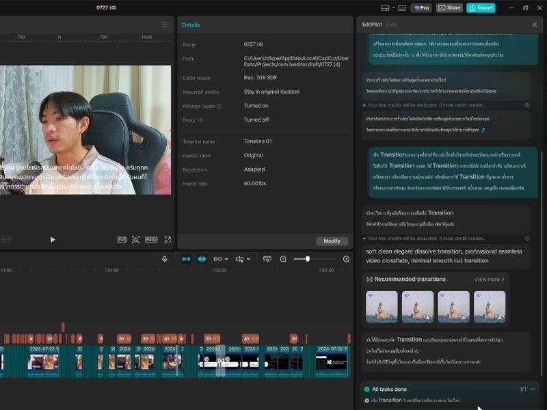This screenshot has width=547, height=410.
Task: Click the Share button
Action: click(x=449, y=8)
